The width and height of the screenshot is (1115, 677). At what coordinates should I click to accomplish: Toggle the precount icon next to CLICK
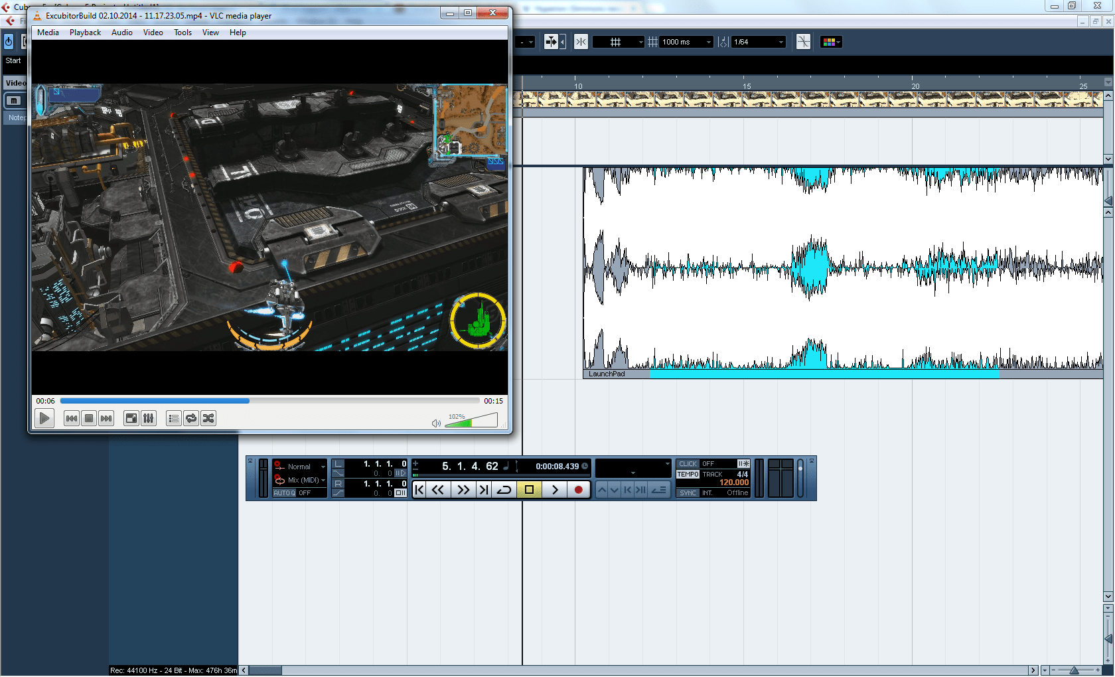click(743, 464)
